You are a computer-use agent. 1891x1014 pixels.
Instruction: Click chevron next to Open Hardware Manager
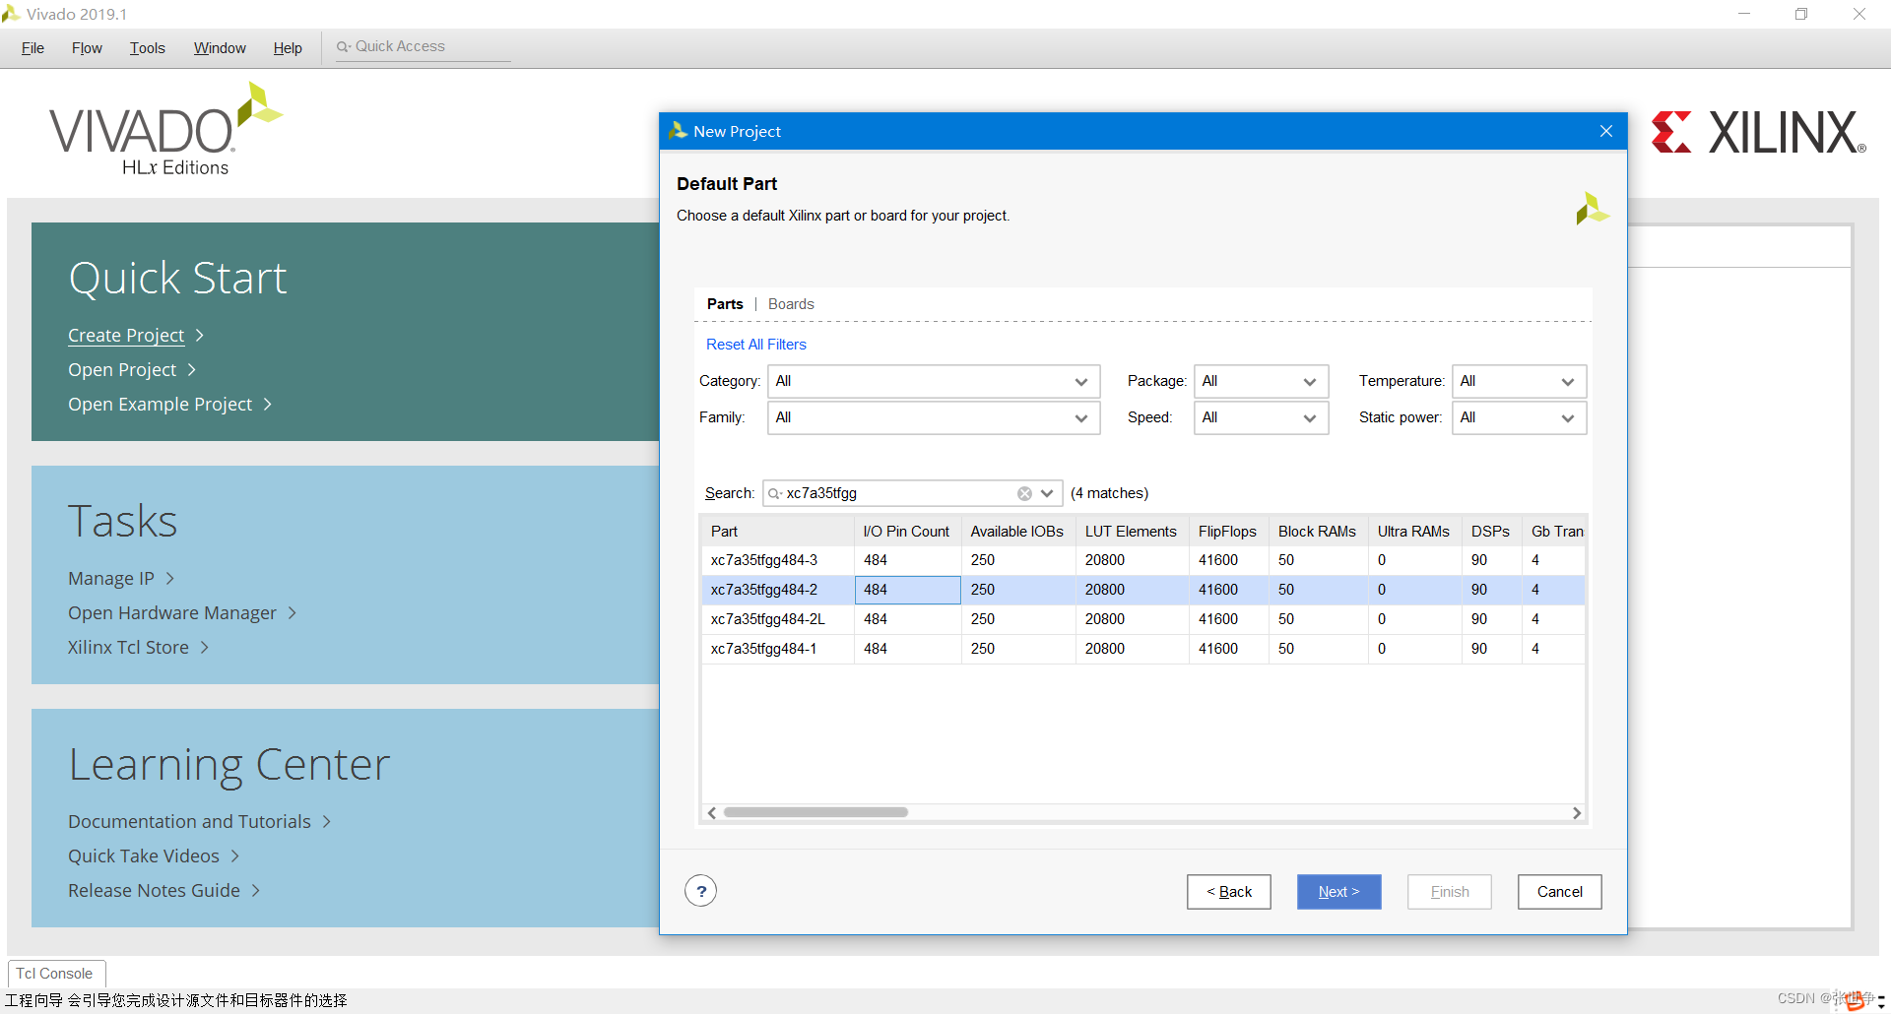[x=293, y=613]
